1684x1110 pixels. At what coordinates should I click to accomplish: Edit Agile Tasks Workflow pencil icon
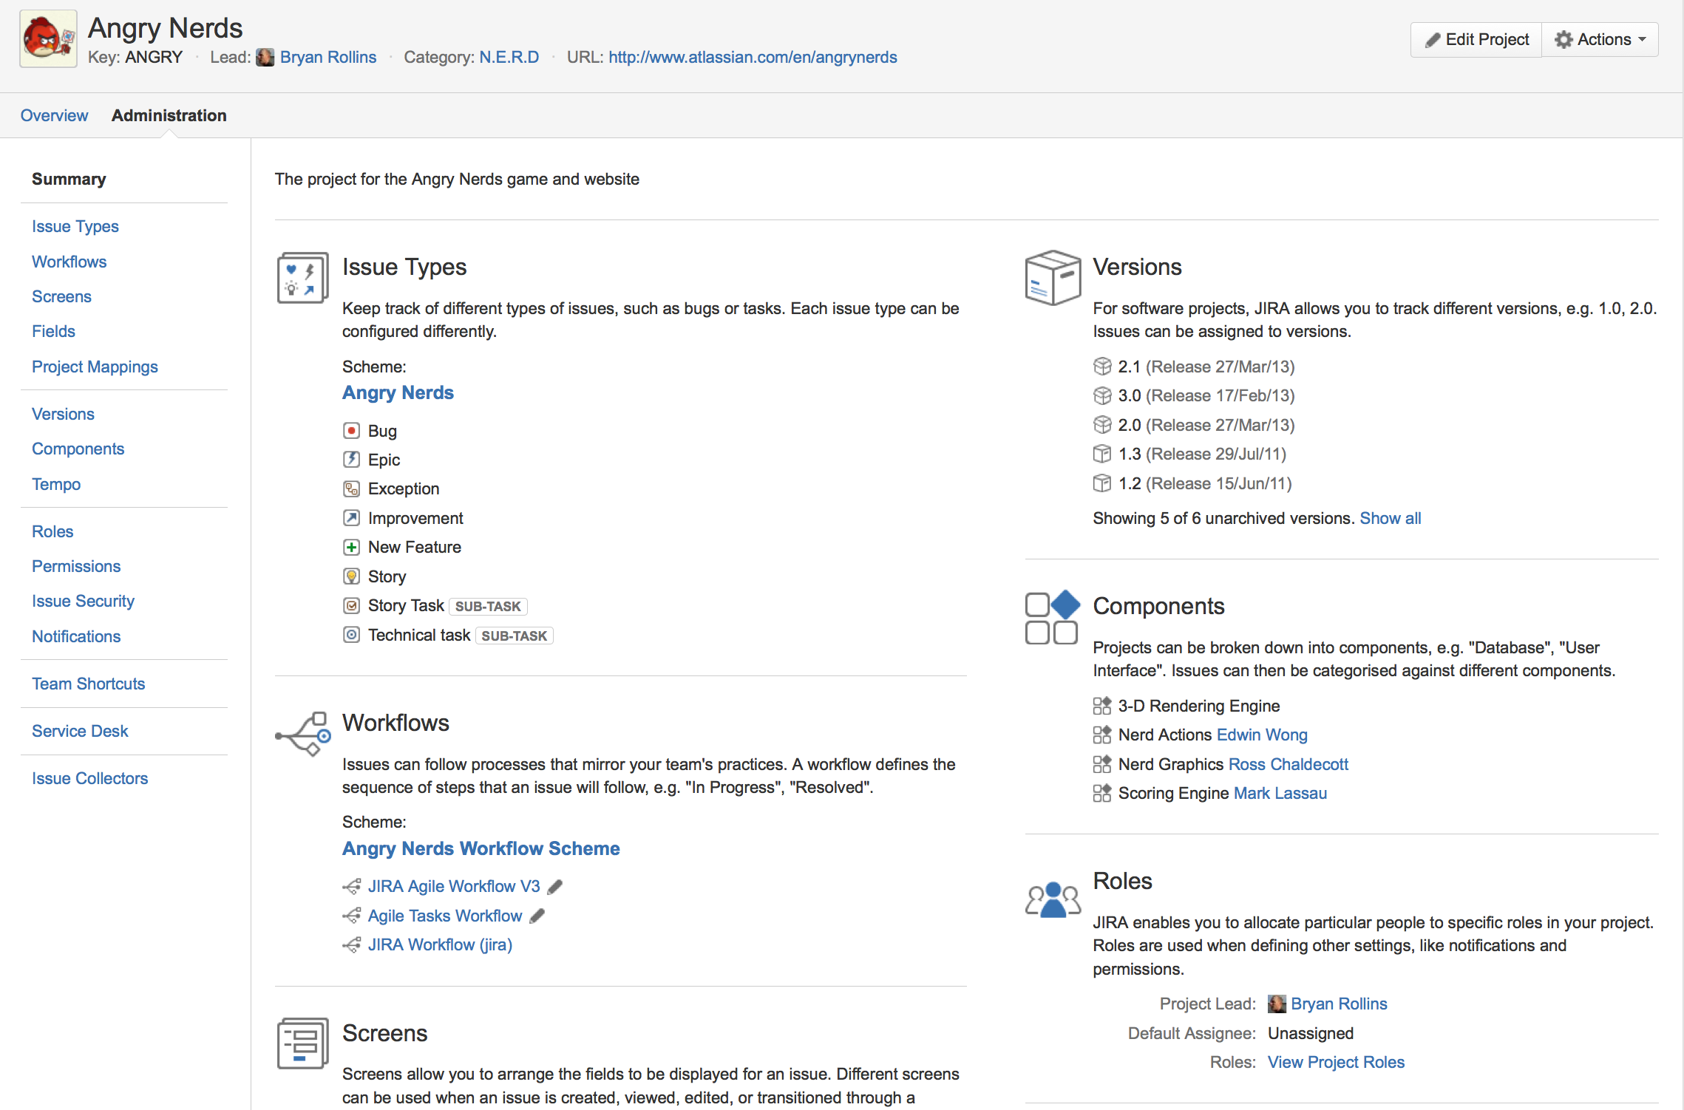(x=537, y=916)
